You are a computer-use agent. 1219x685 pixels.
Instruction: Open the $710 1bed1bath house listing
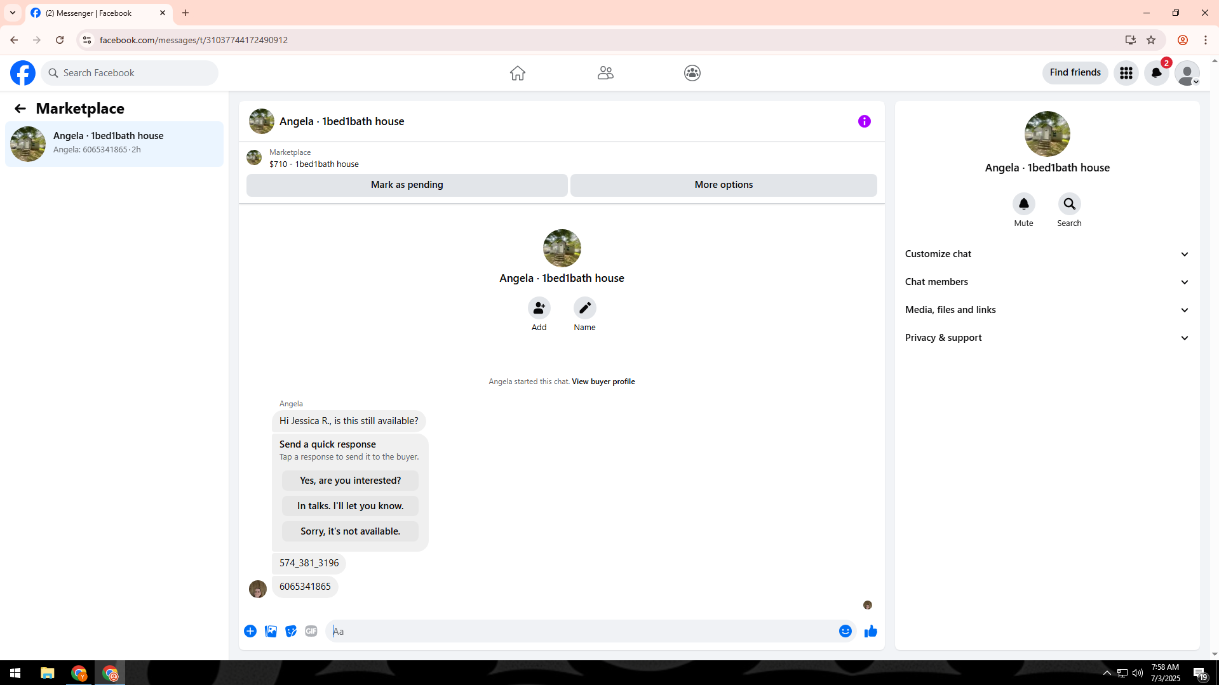click(x=314, y=164)
